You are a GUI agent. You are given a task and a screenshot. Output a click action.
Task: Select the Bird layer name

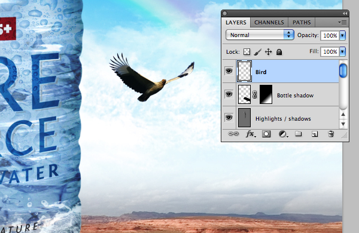click(x=261, y=72)
